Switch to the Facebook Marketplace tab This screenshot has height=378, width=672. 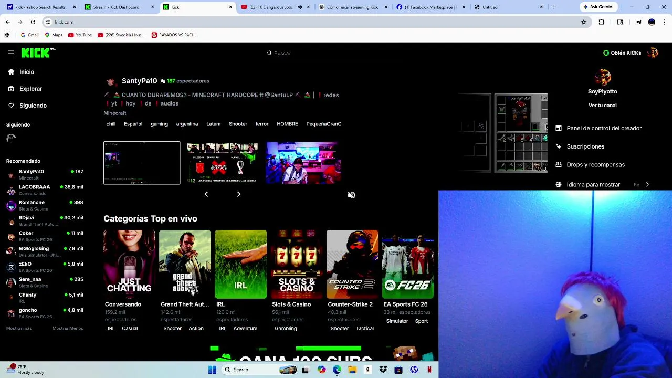click(431, 7)
